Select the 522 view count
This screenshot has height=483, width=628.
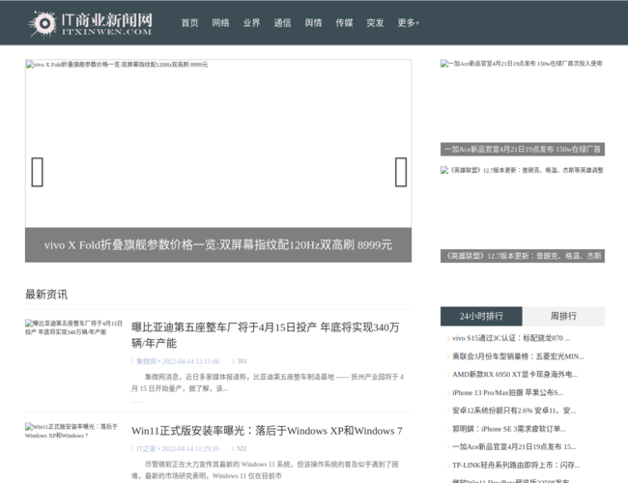click(x=242, y=448)
